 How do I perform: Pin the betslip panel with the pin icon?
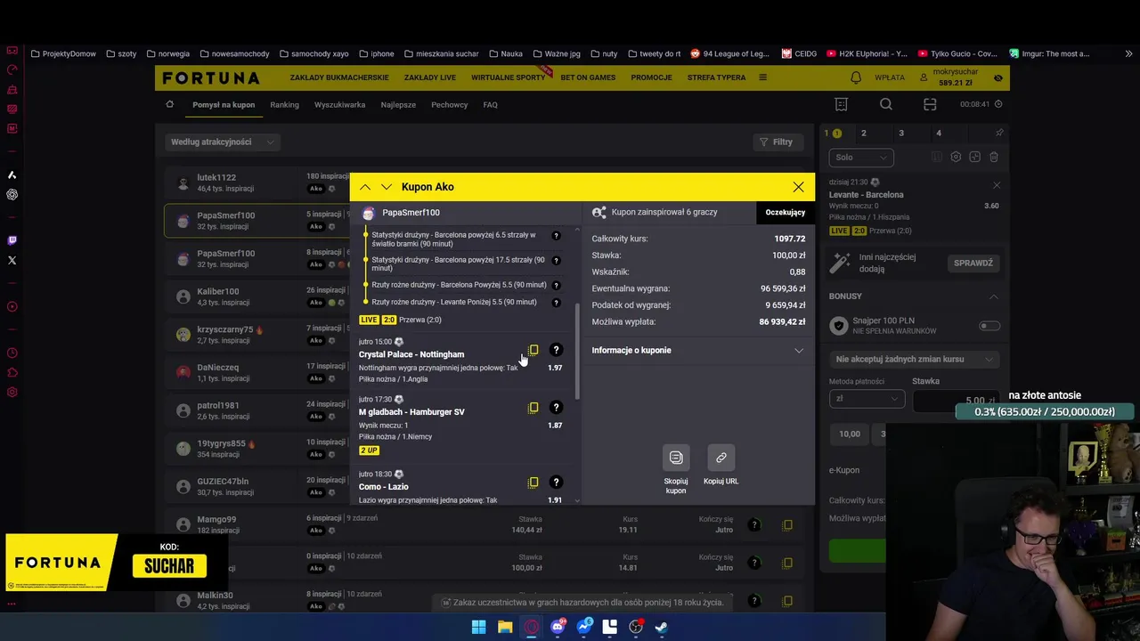pos(999,133)
